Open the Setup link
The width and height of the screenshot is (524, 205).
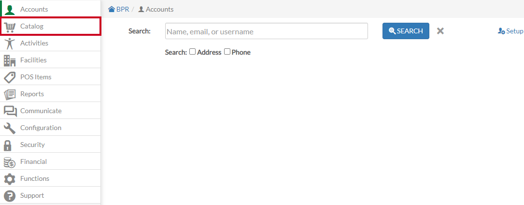510,31
